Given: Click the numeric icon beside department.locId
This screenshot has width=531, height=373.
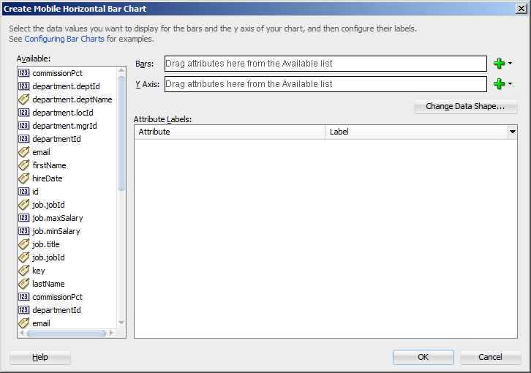Looking at the screenshot, I should [x=23, y=113].
